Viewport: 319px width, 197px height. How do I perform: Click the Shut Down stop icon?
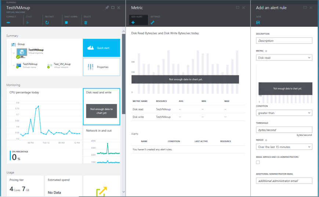(x=66, y=23)
